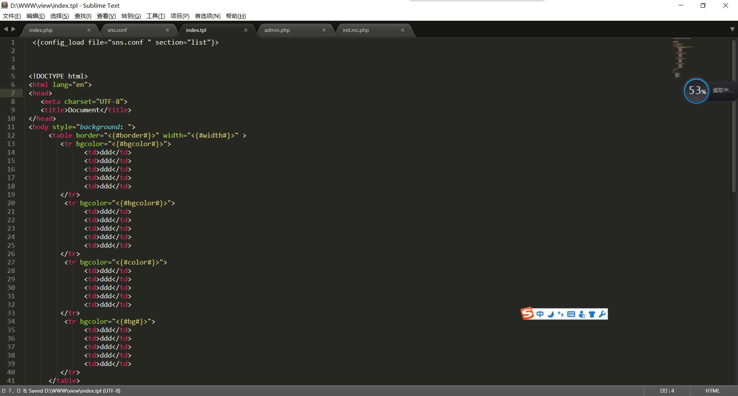Click the bgcolor="<{#bg#}>" row line
This screenshot has height=396, width=738.
110,321
